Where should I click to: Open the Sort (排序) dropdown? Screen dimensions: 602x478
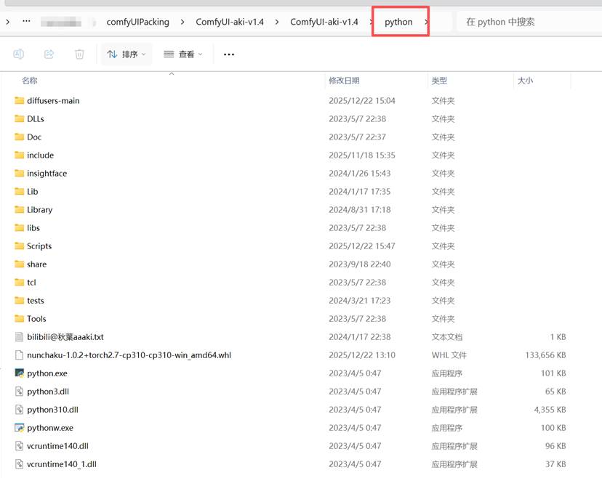point(126,54)
